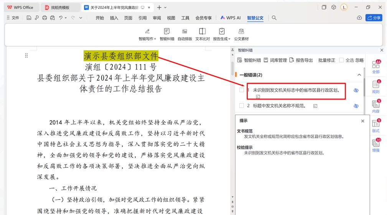Switch to the 视图 tab
The width and height of the screenshot is (387, 215).
coord(171,18)
